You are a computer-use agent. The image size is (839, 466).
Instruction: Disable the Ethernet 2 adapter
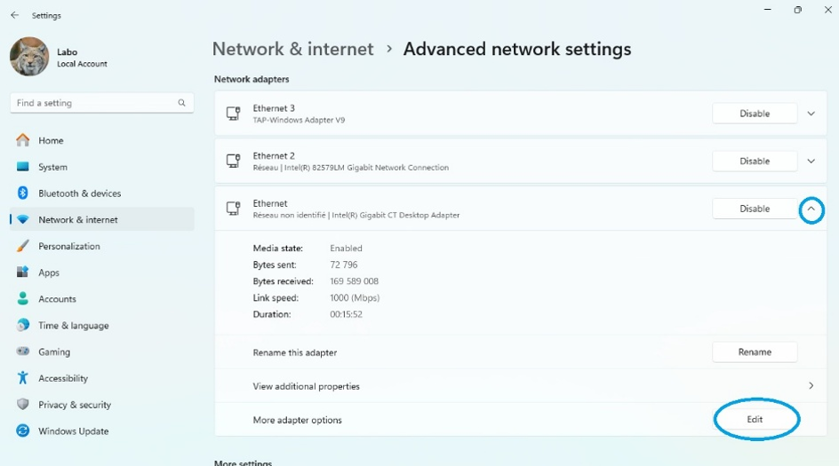(x=755, y=162)
